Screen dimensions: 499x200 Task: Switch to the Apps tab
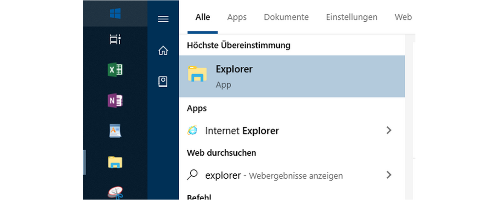point(237,17)
